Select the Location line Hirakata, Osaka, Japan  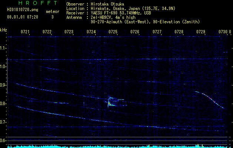[133, 9]
